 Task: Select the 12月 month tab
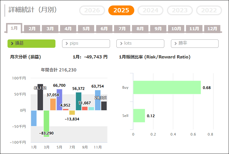(212, 29)
